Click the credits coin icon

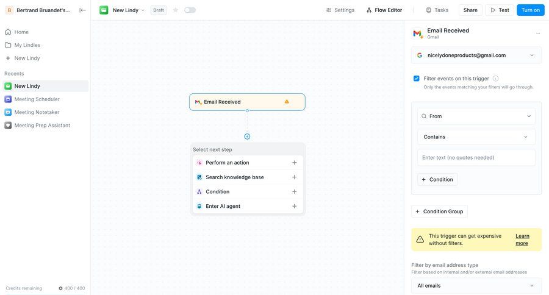60,288
